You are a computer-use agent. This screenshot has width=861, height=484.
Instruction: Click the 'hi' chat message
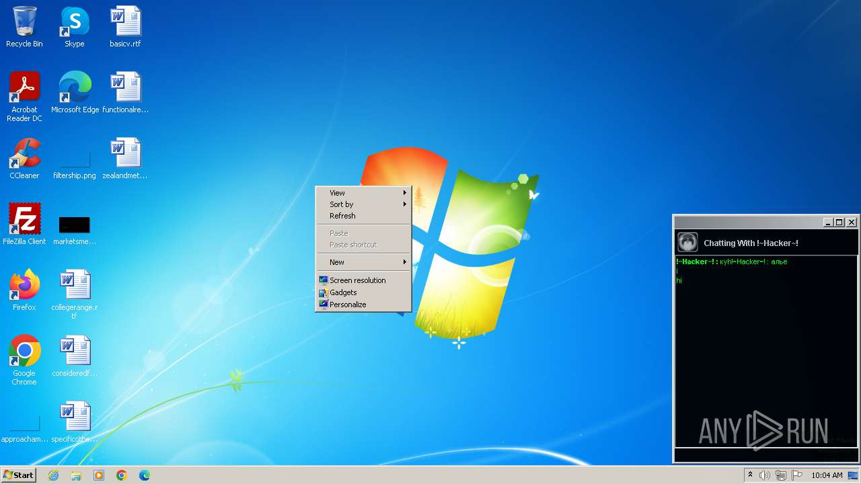pyautogui.click(x=679, y=281)
